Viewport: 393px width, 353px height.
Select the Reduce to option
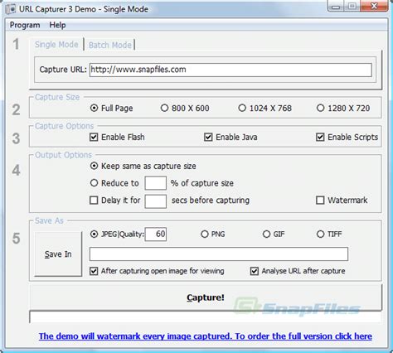(x=114, y=183)
